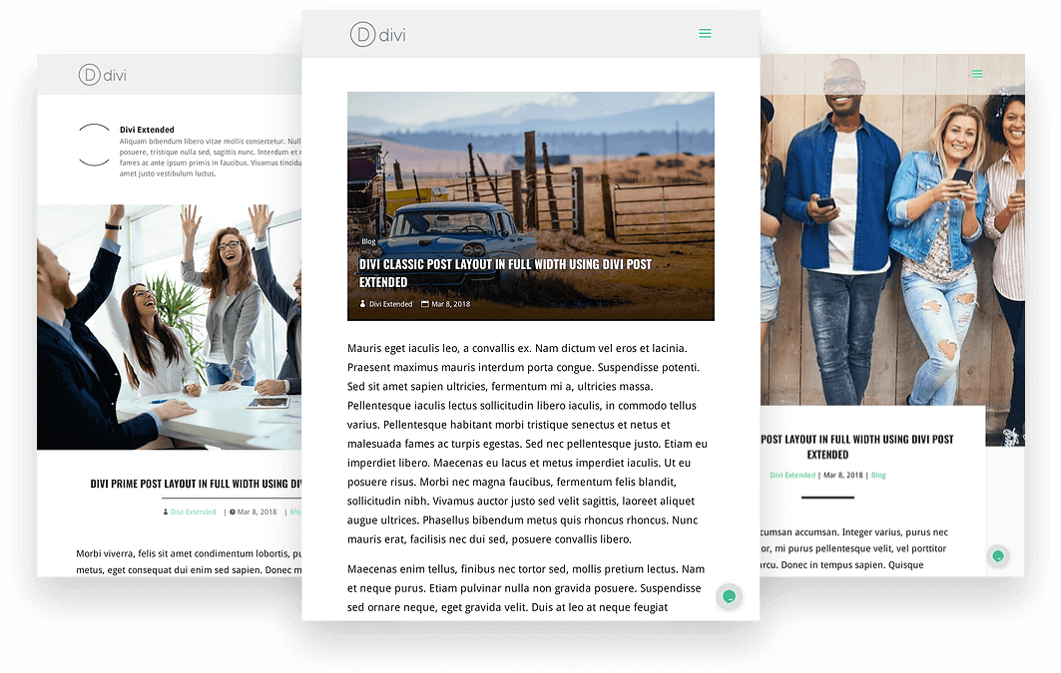The width and height of the screenshot is (1061, 673).
Task: Click the friends with phones image
Action: [892, 250]
